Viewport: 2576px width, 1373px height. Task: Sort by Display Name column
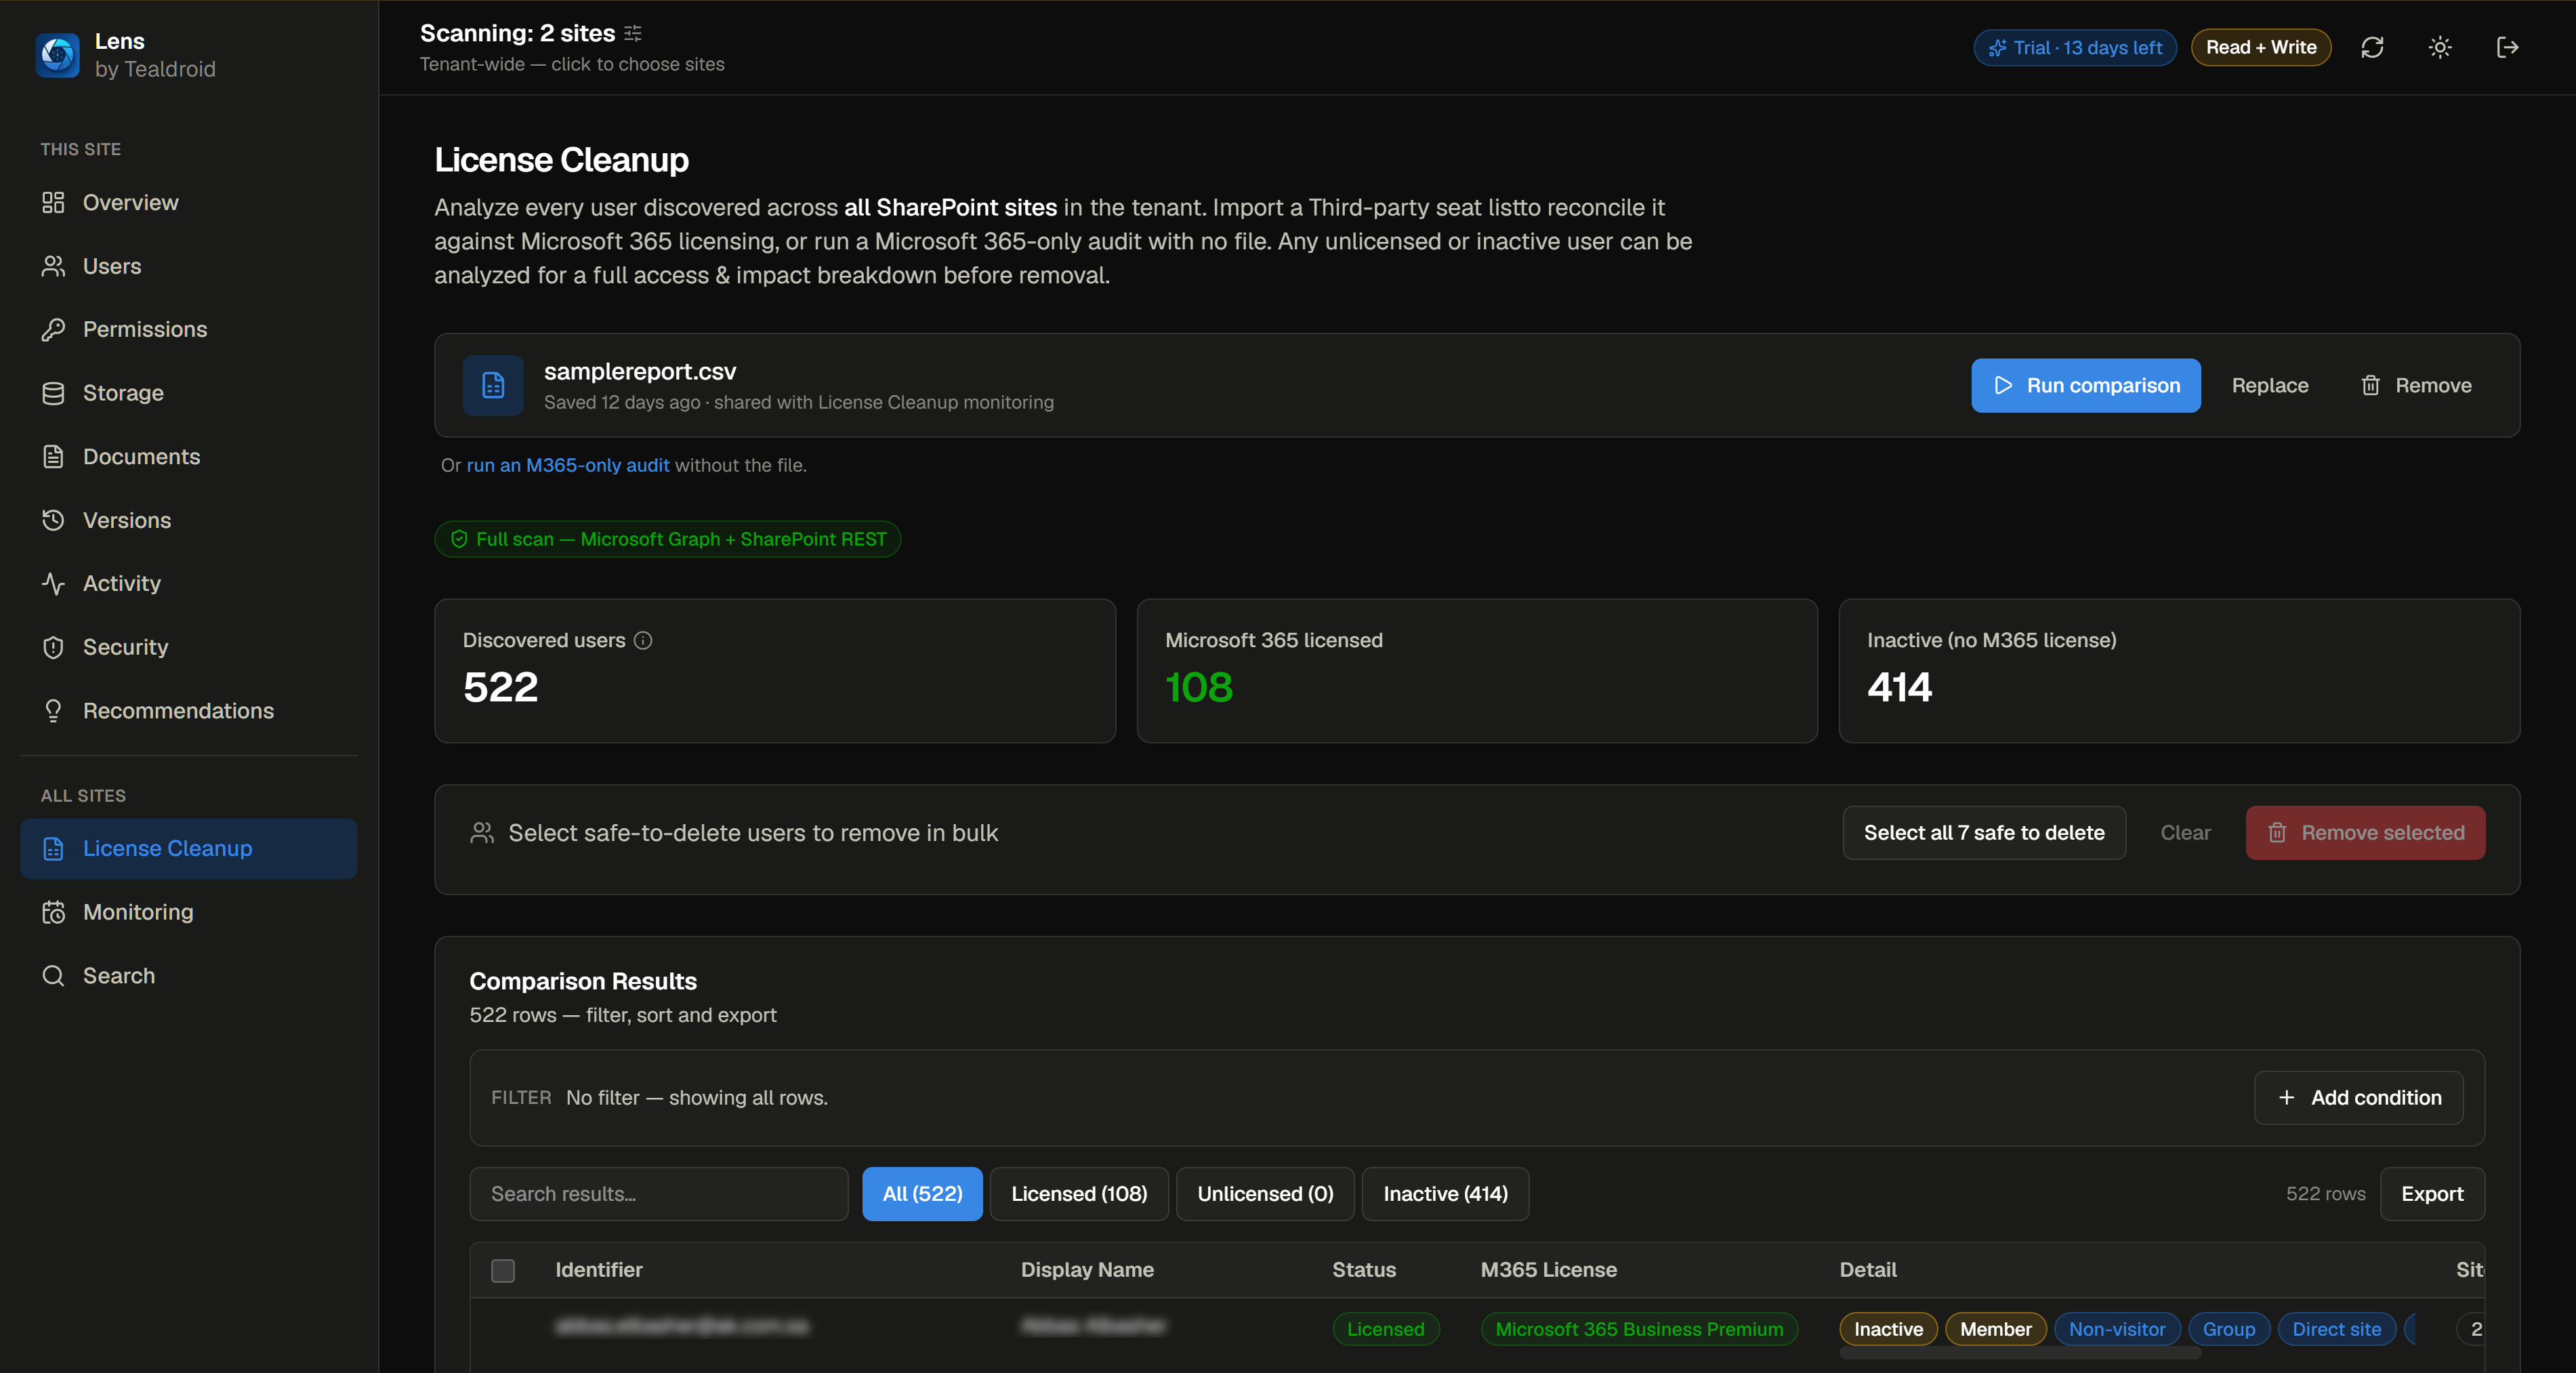point(1087,1270)
